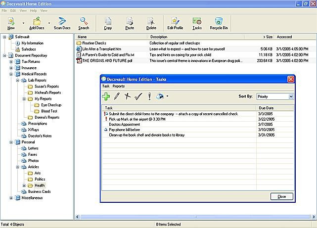Viewport: 317px width, 228px height.
Task: Click the Copy toolbar icon
Action: pos(108,23)
